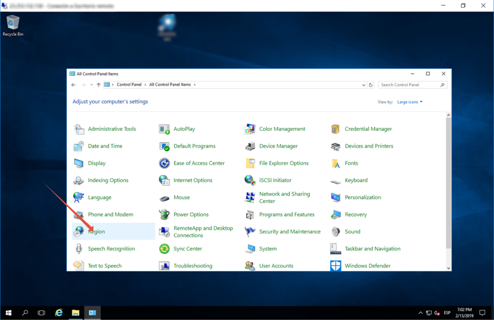The width and height of the screenshot is (494, 320).
Task: Launch Internet Explorer from the taskbar
Action: (59, 313)
